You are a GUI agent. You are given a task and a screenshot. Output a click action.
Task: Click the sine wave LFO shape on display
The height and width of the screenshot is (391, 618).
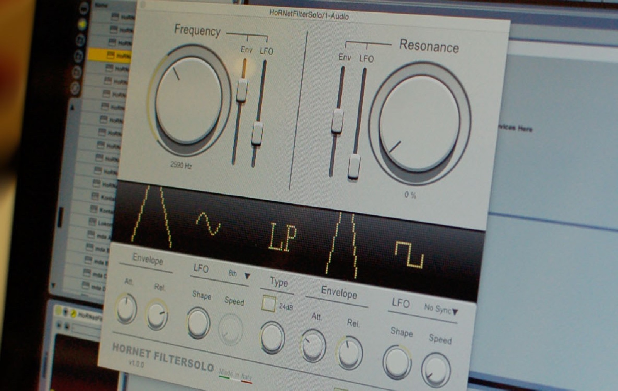(x=209, y=223)
